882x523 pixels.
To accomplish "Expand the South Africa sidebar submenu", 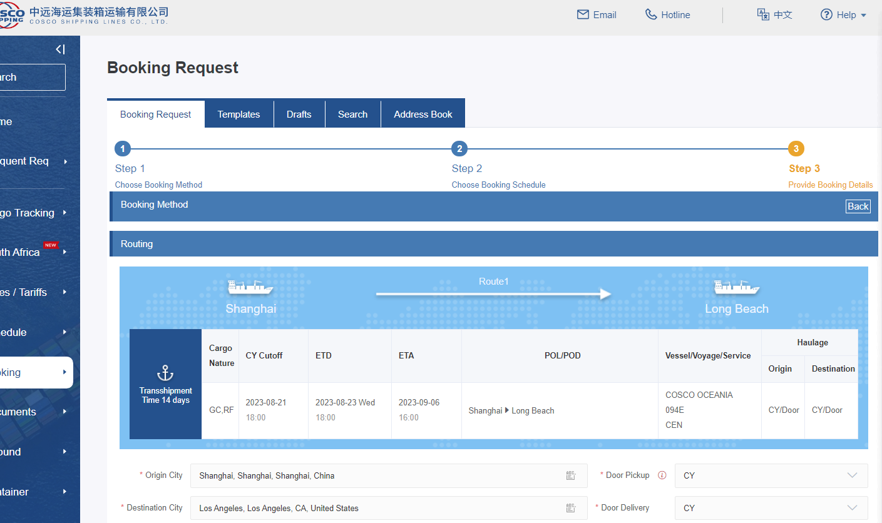I will point(65,252).
